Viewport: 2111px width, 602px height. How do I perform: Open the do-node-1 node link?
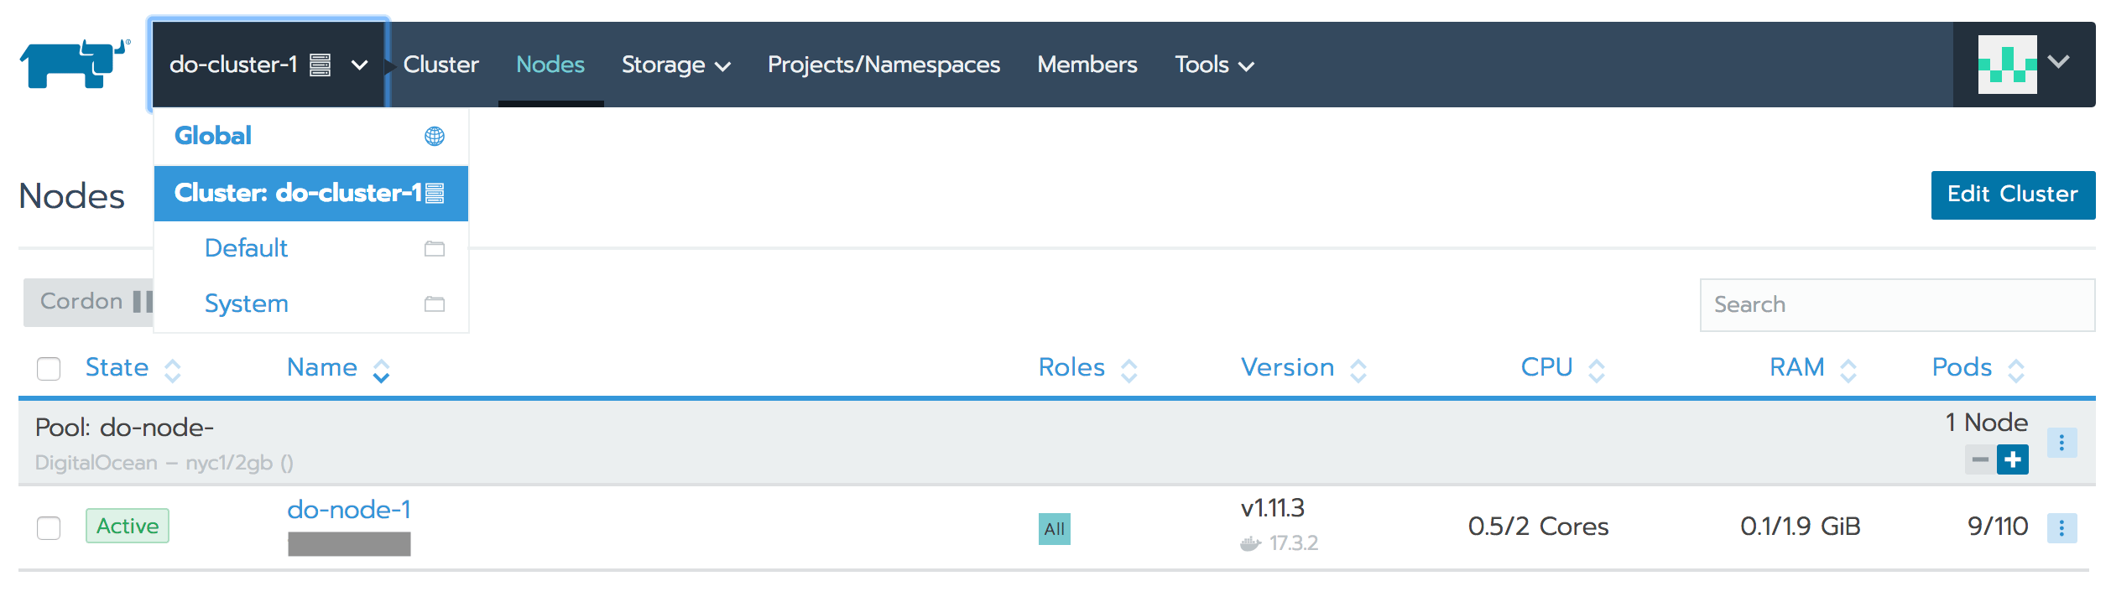tap(349, 509)
